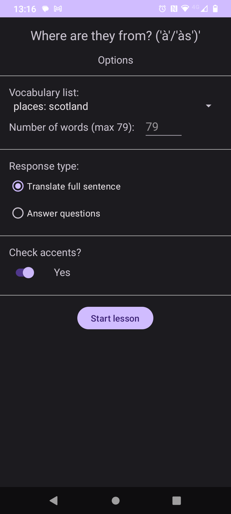The image size is (231, 514).
Task: Start the lesson
Action: (x=115, y=318)
